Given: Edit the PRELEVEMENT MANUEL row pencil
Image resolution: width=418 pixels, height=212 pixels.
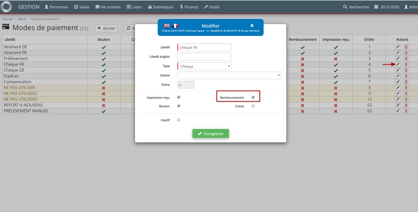Looking at the screenshot, I should (398, 111).
